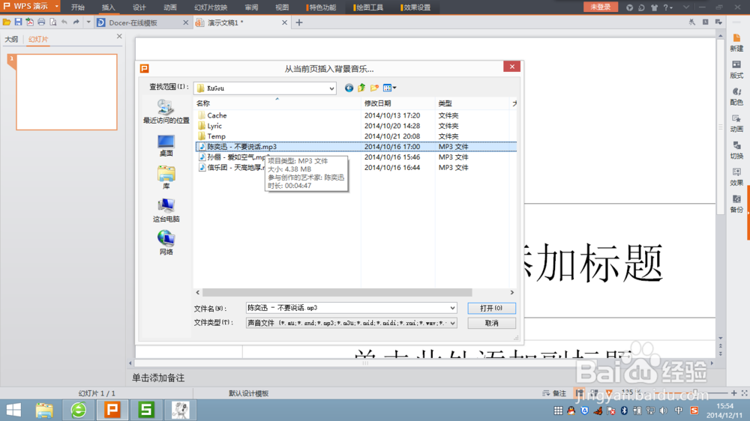Image resolution: width=750 pixels, height=421 pixels.
Task: Select the Cache folder in file list
Action: [x=217, y=115]
